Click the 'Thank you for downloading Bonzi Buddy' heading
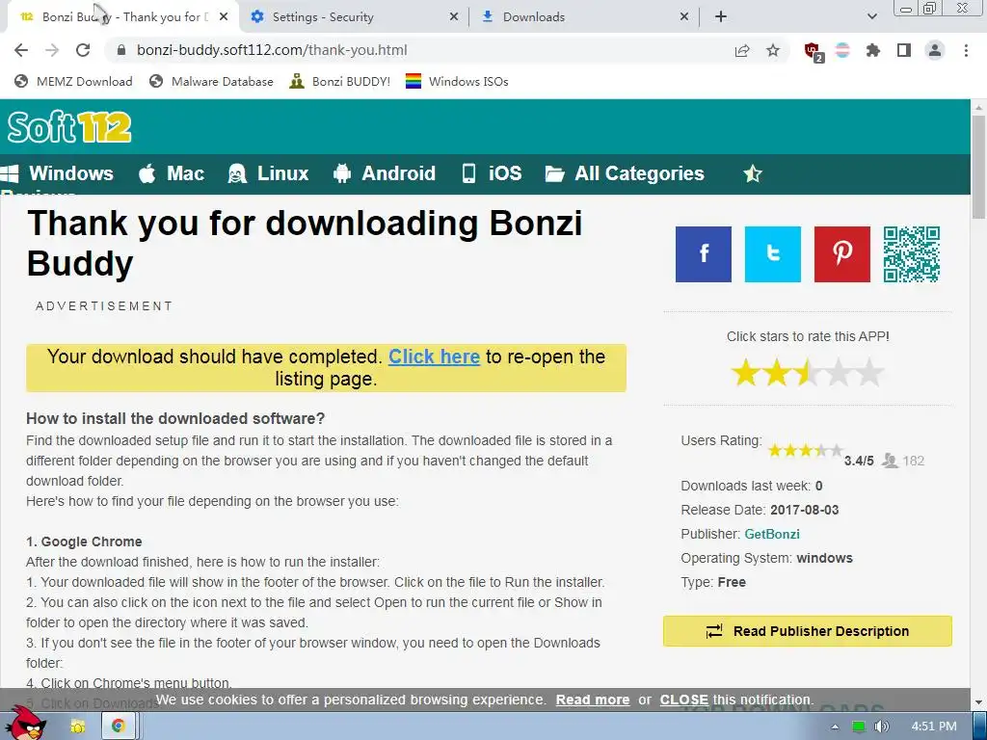Screen dimensions: 987x740 pos(305,243)
